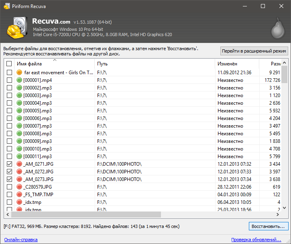Select the _FS_TMP.TMP file name

pos(38,195)
